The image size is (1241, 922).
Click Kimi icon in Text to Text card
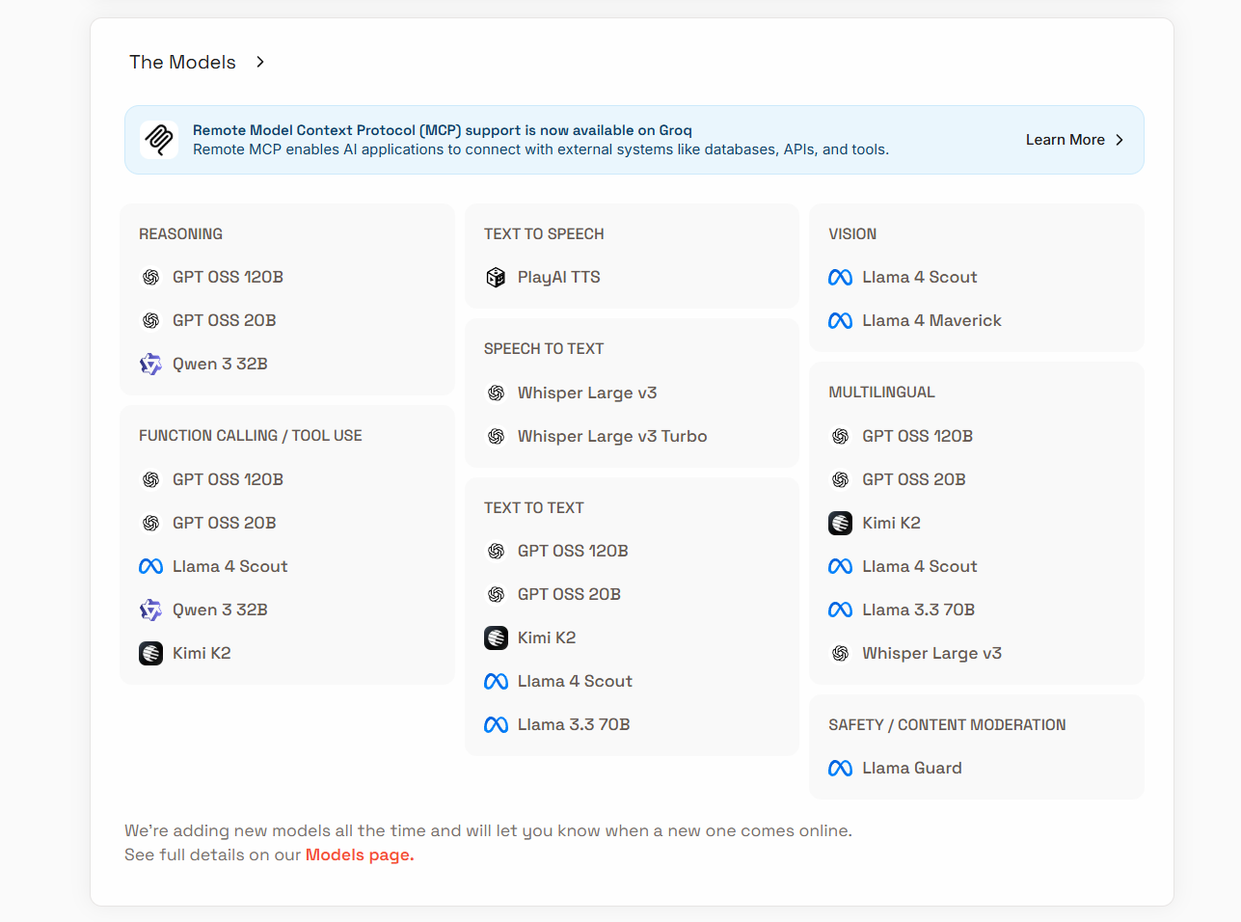[496, 638]
